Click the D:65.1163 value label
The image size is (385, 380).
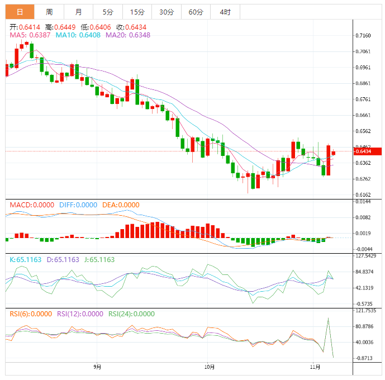pos(63,260)
